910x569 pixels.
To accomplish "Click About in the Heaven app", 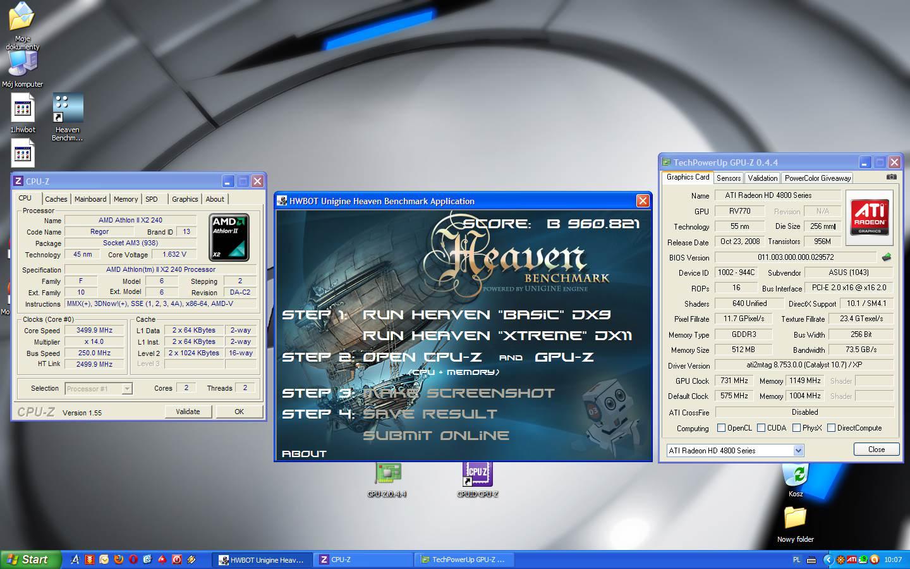I will pyautogui.click(x=304, y=453).
